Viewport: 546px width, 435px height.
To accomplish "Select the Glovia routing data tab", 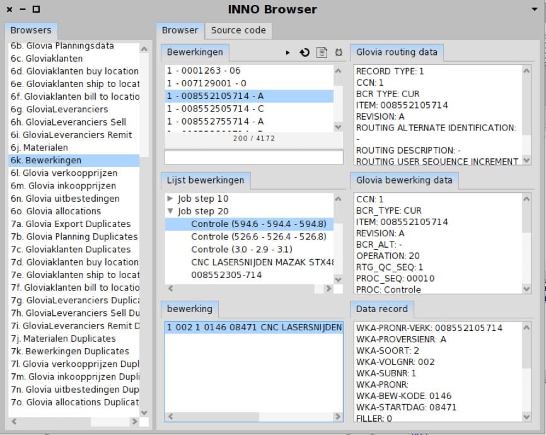I will 397,52.
